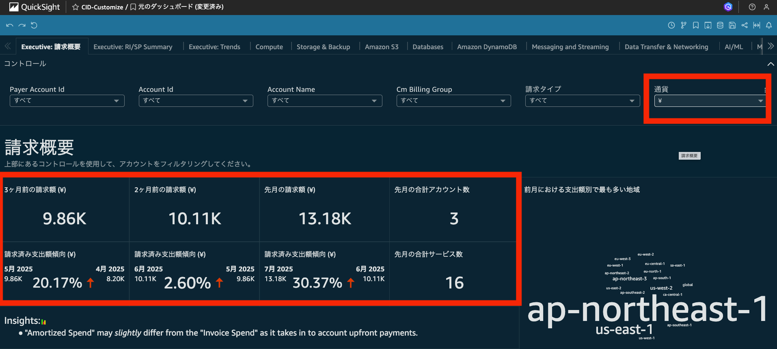
Task: Click the undo arrow
Action: (x=10, y=25)
